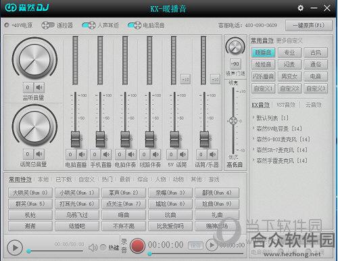The image size is (338, 261).
Task: Open the 人物 effects tab
Action: [x=160, y=179]
